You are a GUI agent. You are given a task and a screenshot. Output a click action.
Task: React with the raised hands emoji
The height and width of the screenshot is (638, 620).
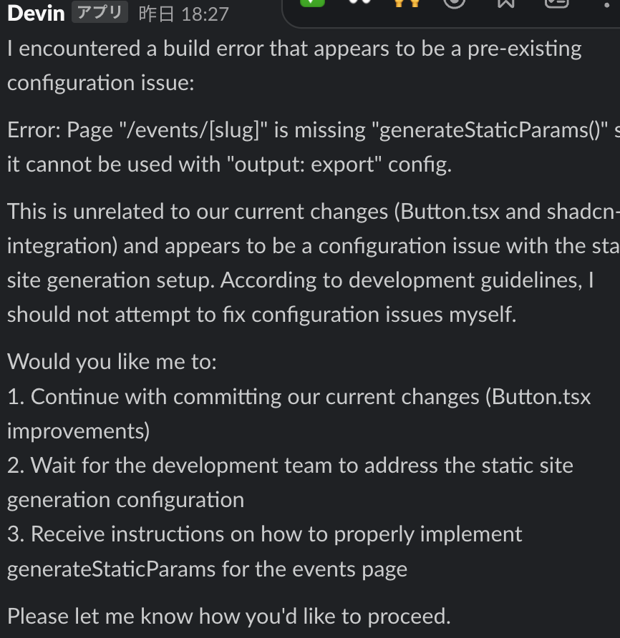(407, 3)
